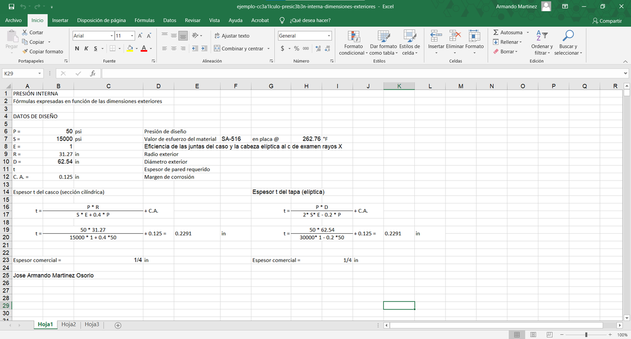This screenshot has height=339, width=631.
Task: Expand the Copiar dropdown arrow
Action: coord(49,42)
